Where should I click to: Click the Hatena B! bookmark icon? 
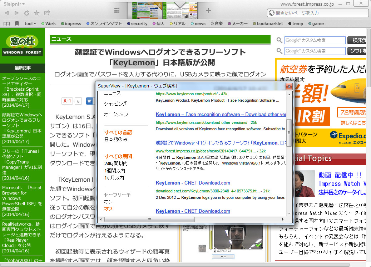89,101
